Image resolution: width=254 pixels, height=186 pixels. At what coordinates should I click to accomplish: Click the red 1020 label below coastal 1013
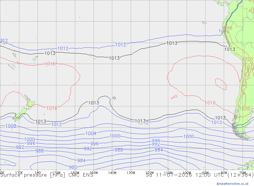247,59
